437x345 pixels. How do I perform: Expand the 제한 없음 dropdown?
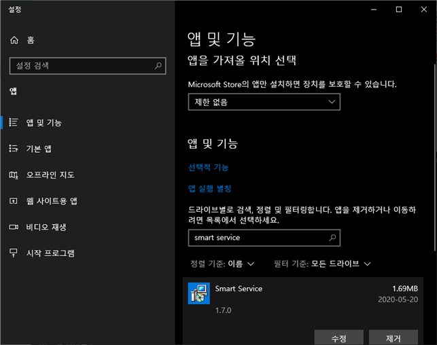click(264, 102)
